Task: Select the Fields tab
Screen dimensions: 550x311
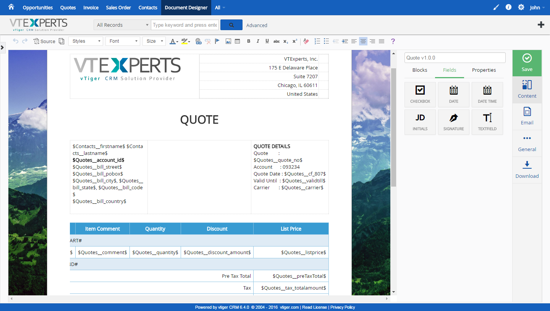Action: point(450,70)
